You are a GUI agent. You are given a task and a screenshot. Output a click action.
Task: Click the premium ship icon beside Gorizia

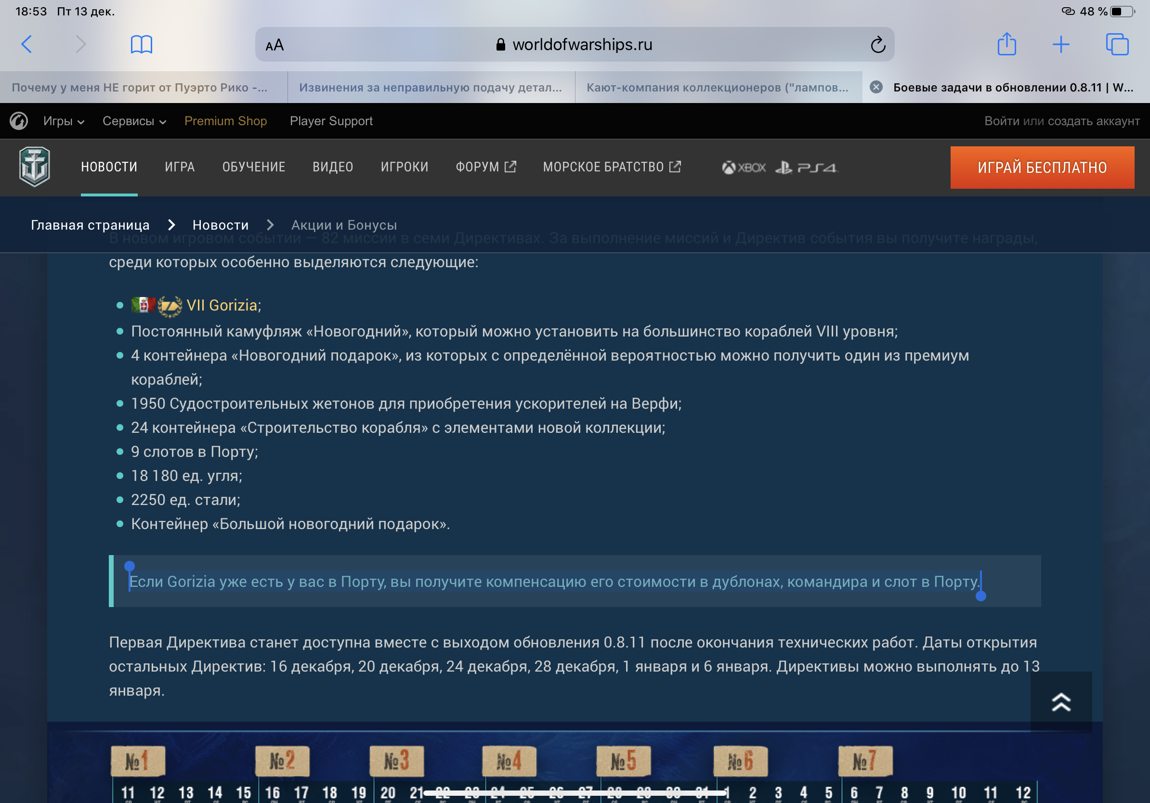pyautogui.click(x=170, y=305)
